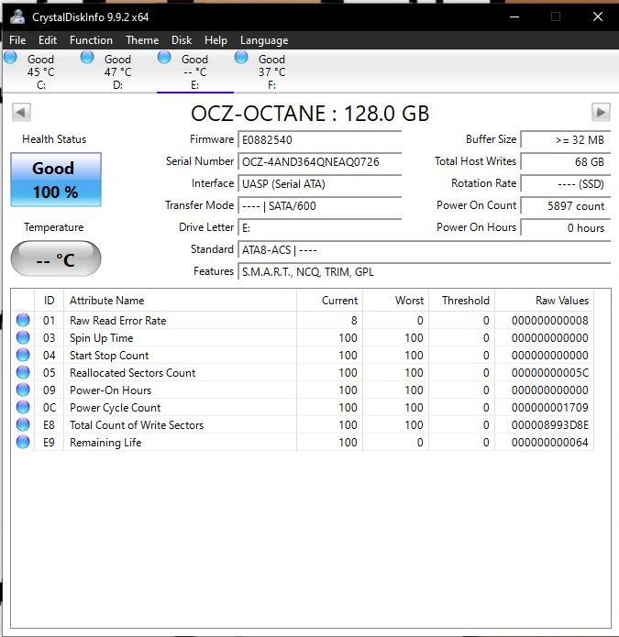Viewport: 619px width, 637px height.
Task: Click the blue status orb for drive C:
Action: click(10, 57)
